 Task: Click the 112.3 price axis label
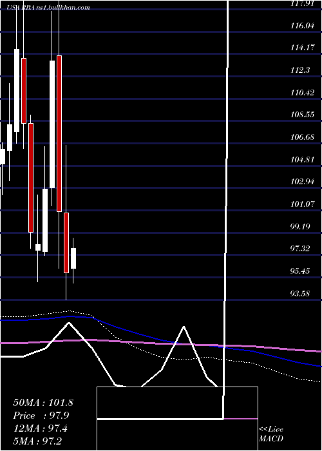tap(300, 70)
